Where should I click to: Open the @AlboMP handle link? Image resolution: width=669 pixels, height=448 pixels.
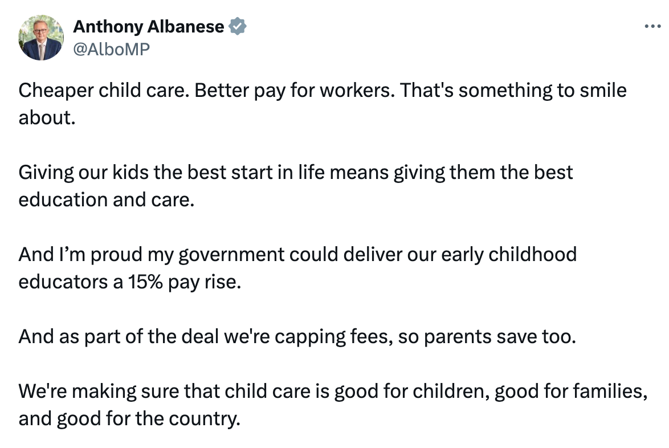111,50
